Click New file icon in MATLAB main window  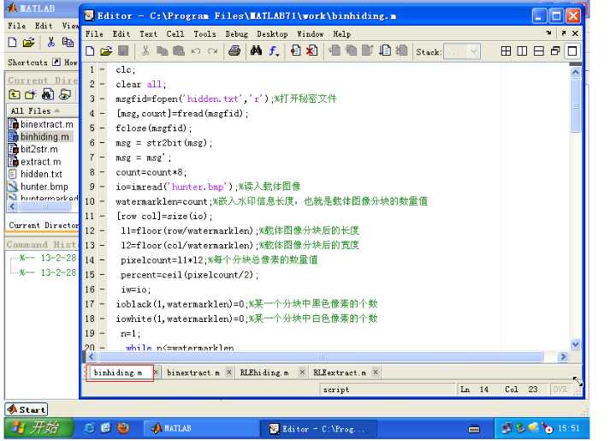[x=13, y=43]
